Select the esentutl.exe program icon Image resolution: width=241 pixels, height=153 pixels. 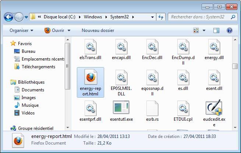point(121,107)
